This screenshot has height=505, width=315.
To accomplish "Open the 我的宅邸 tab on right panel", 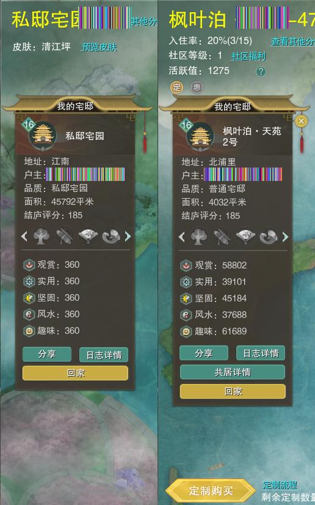I will [233, 106].
